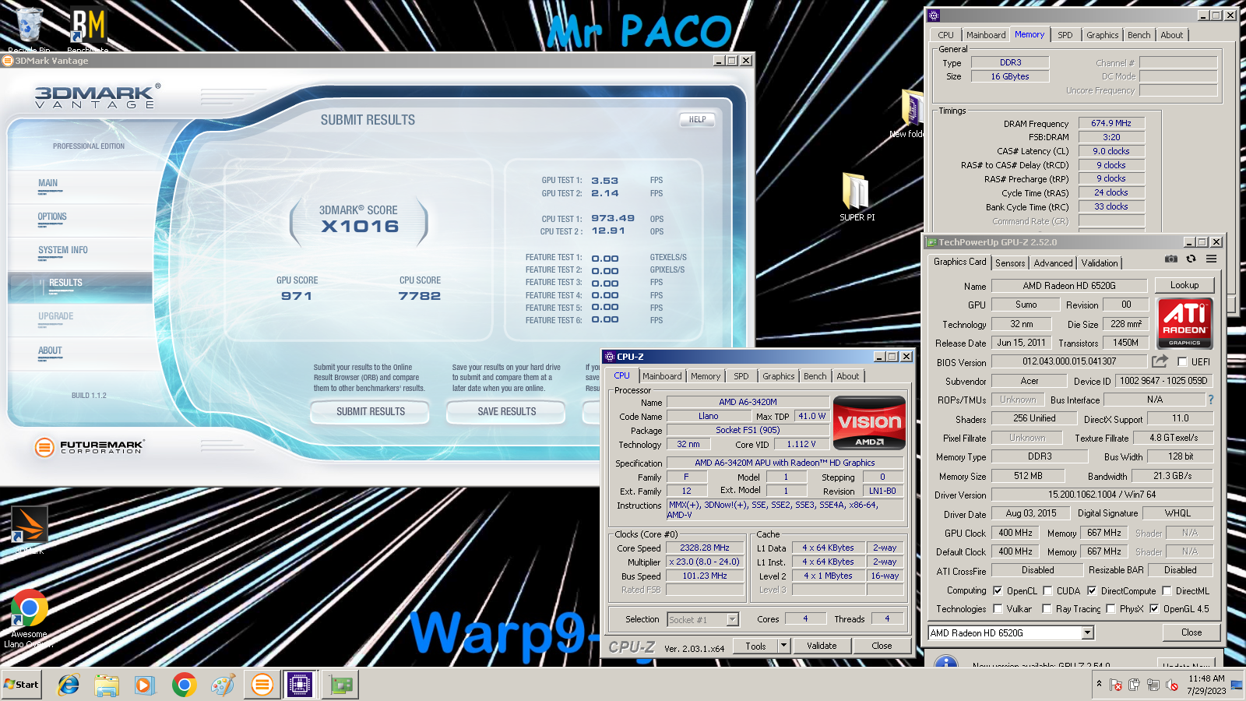Toggle the OpenGL 4.5 checkbox
This screenshot has height=701, width=1246.
[1154, 608]
